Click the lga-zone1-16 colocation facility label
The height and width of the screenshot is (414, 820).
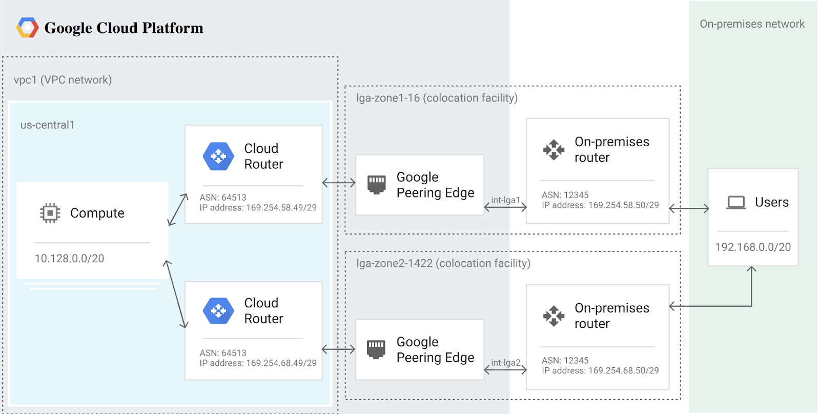pos(437,98)
